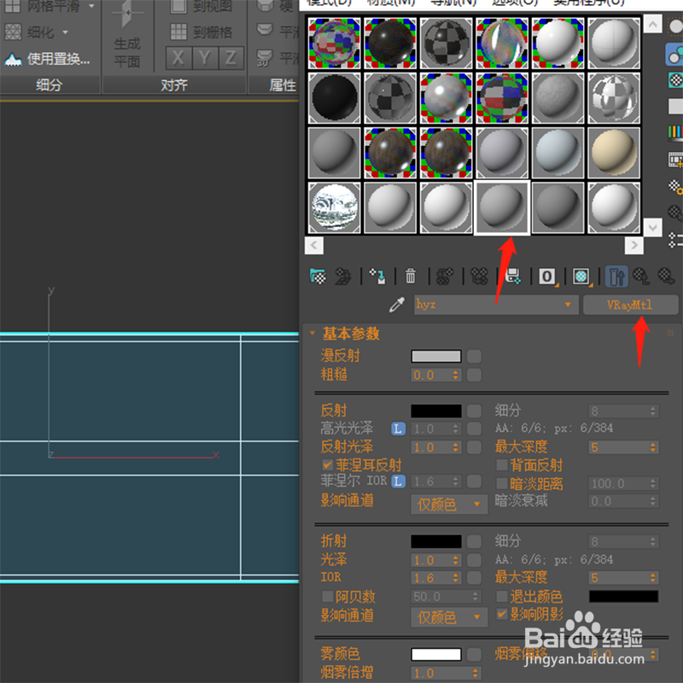Screen dimensions: 683x683
Task: Assign material to selection icon
Action: [377, 276]
